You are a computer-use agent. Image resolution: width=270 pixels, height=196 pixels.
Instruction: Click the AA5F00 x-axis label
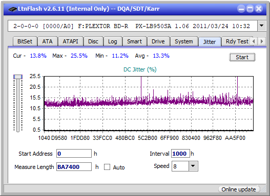click(x=235, y=138)
